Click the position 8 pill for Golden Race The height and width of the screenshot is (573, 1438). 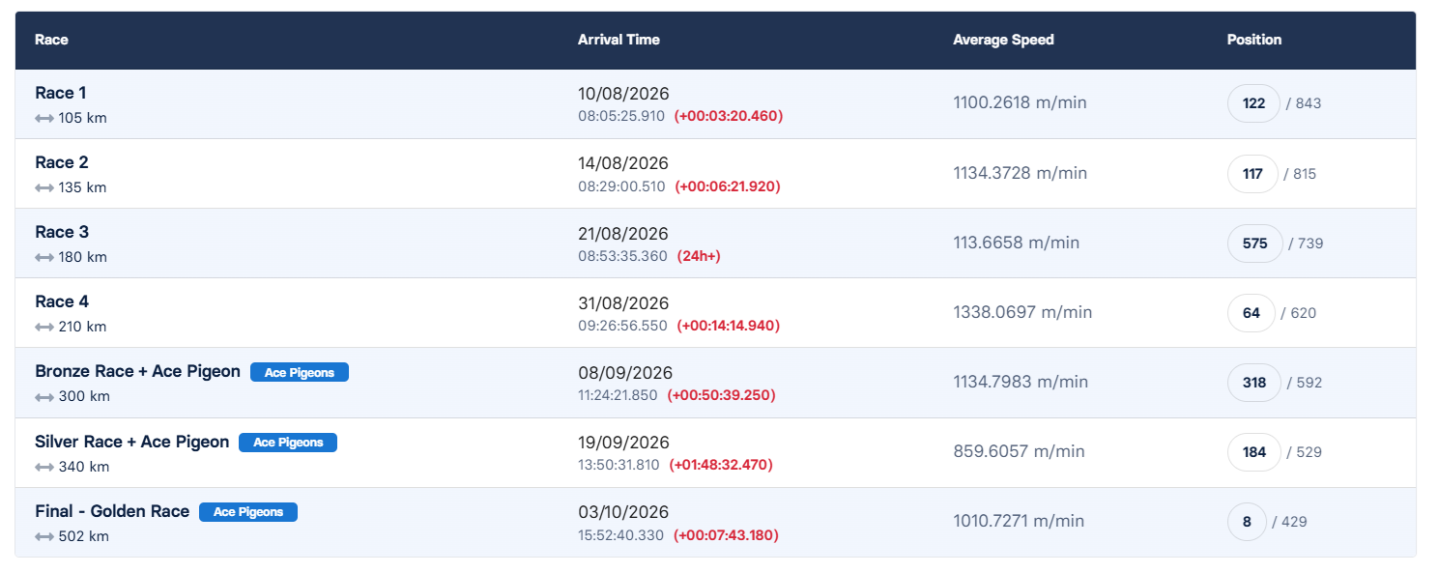1247,522
